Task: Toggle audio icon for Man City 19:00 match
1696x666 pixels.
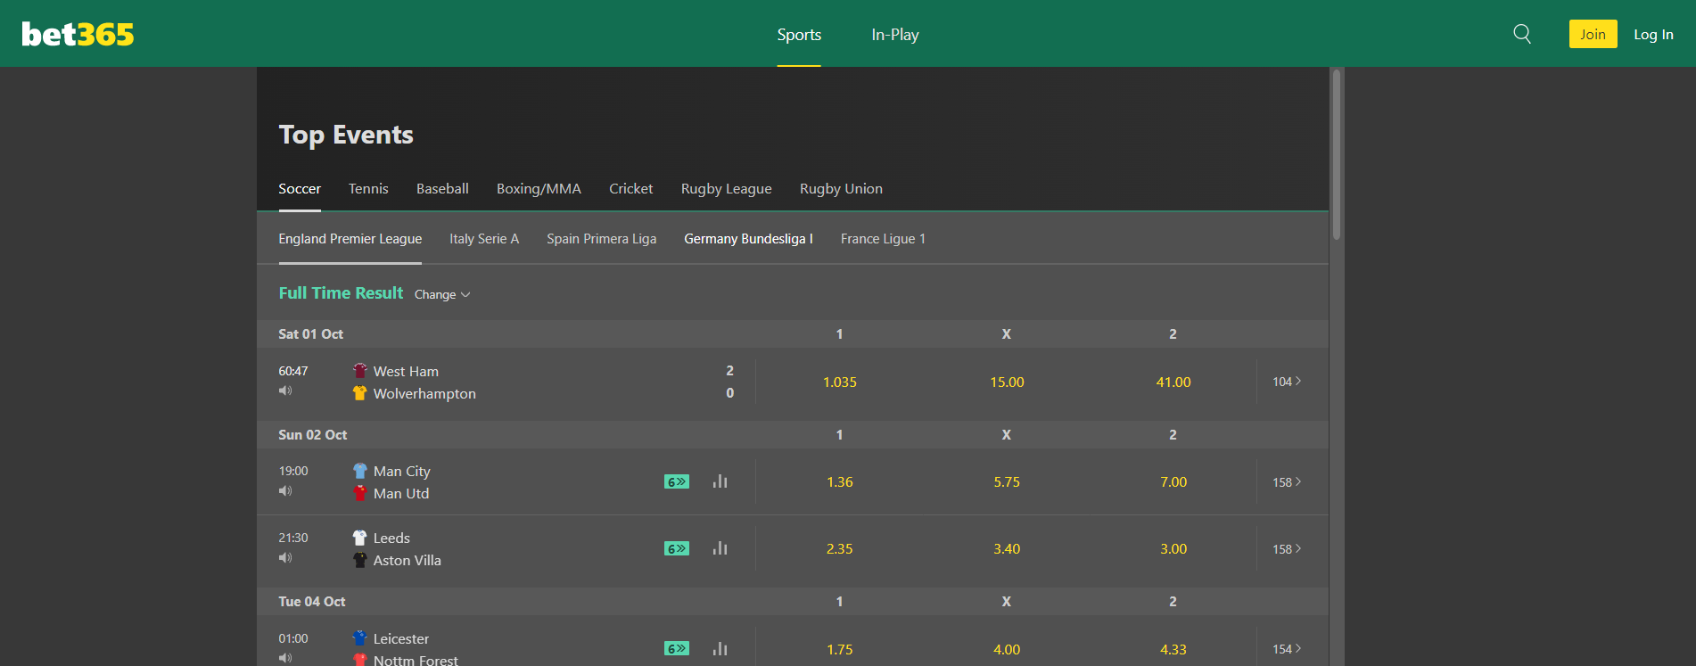Action: pos(285,491)
